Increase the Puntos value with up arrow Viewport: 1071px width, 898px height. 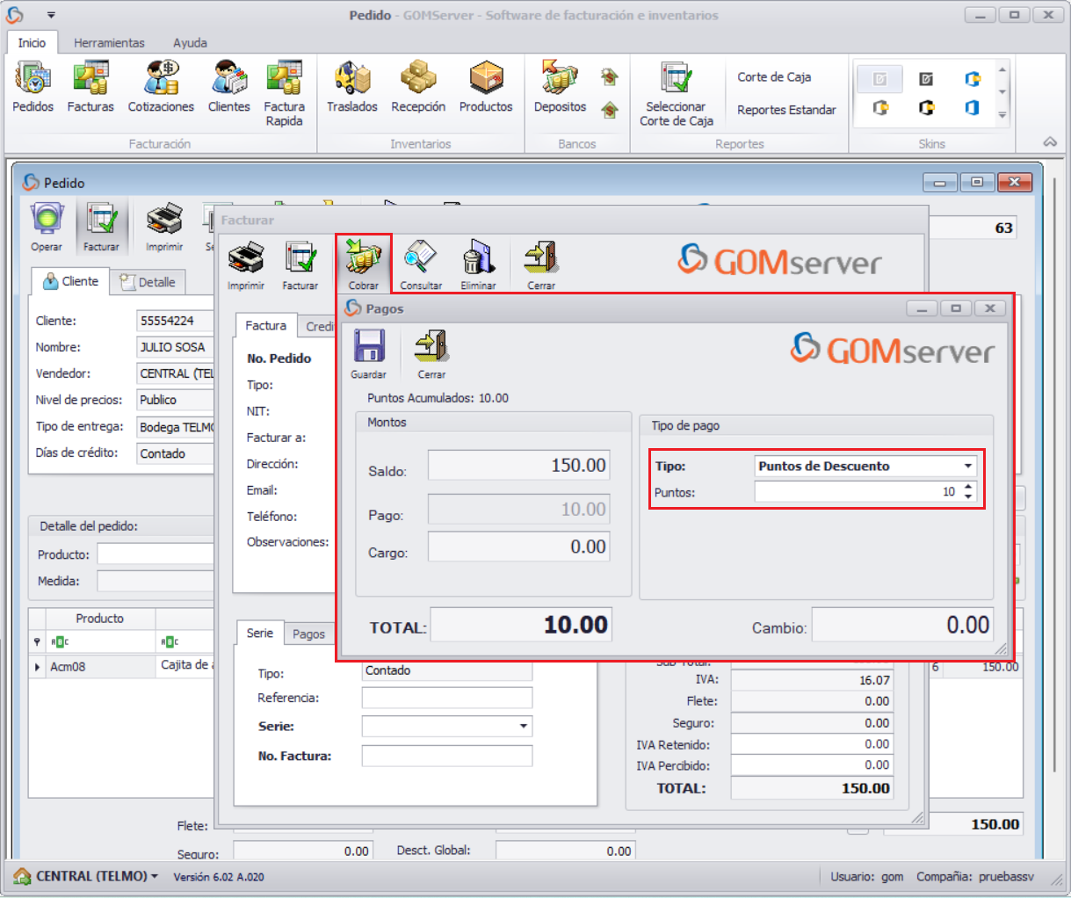(968, 487)
